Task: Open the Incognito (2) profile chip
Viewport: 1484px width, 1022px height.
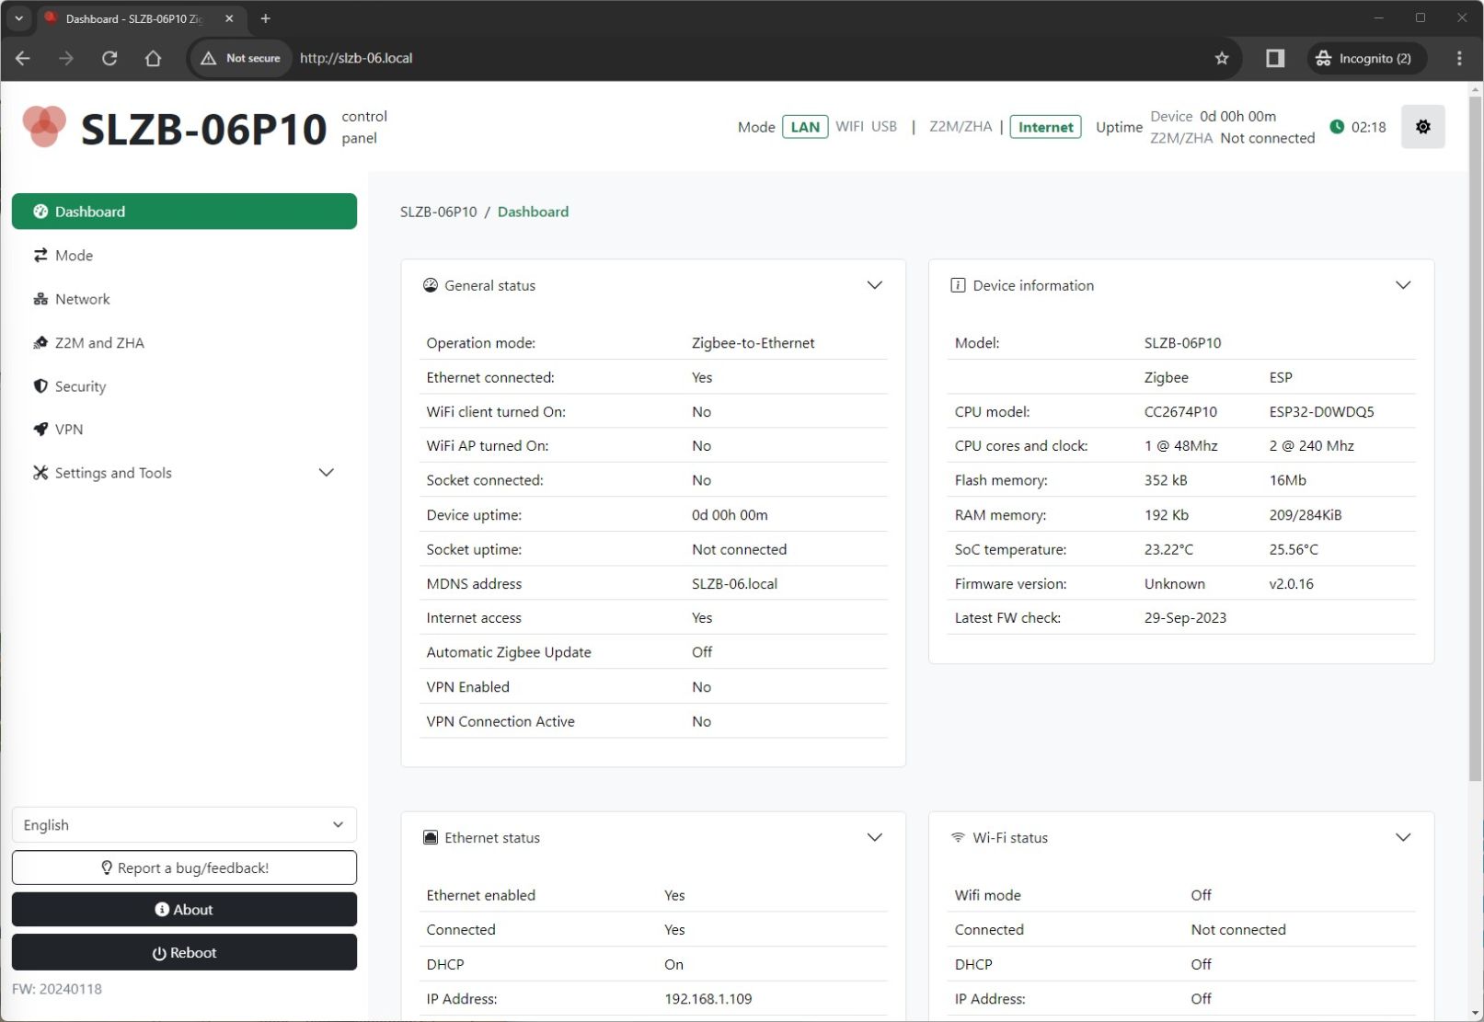Action: [x=1366, y=58]
